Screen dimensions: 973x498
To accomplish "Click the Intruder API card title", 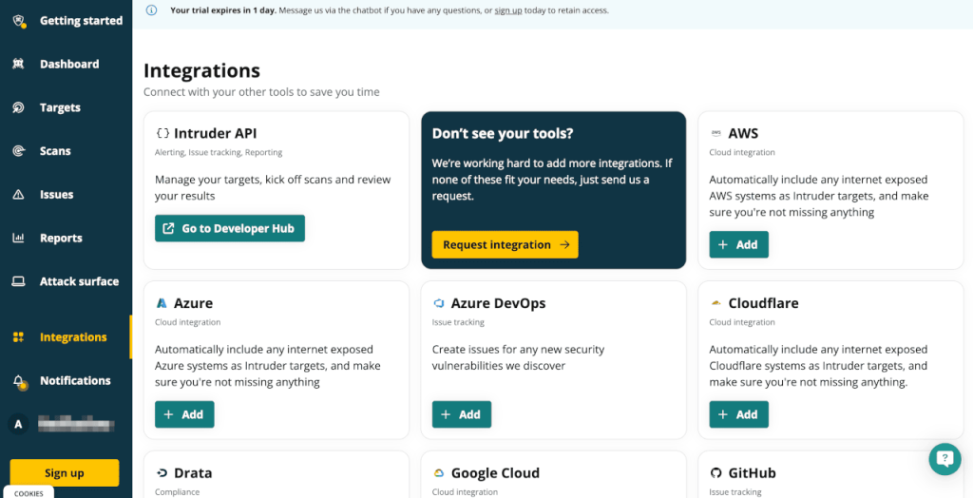I will pyautogui.click(x=216, y=133).
